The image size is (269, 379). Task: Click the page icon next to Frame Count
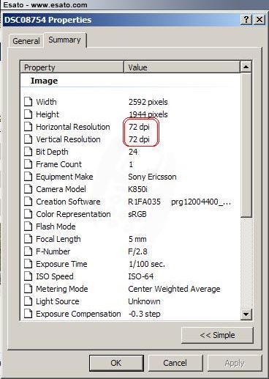29,164
